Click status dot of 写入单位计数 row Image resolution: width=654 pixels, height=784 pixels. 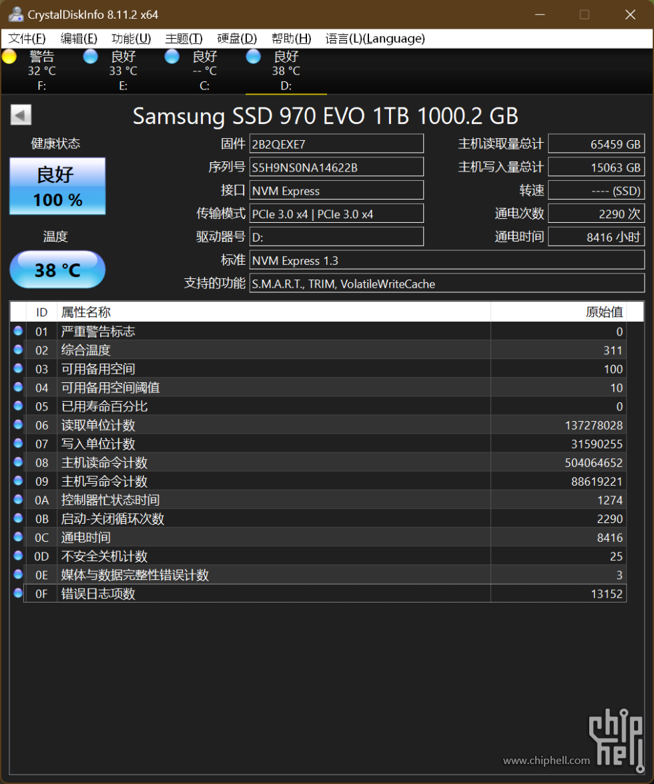coord(18,443)
